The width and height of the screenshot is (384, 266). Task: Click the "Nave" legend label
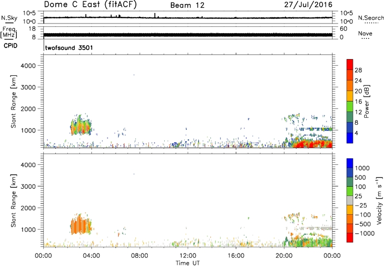pos(365,33)
